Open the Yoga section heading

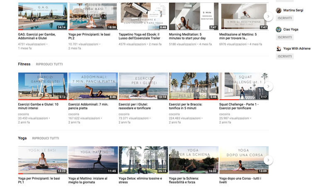click(x=22, y=138)
